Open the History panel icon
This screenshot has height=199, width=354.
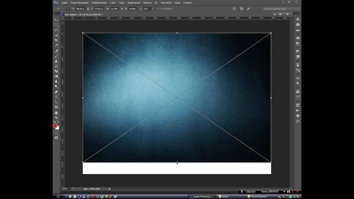[298, 121]
